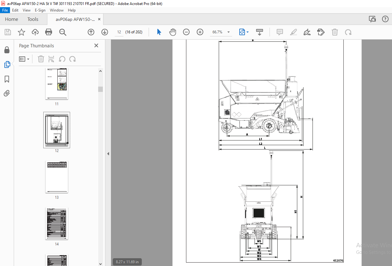Delete selected thumbnail pages trash icon

point(41,59)
